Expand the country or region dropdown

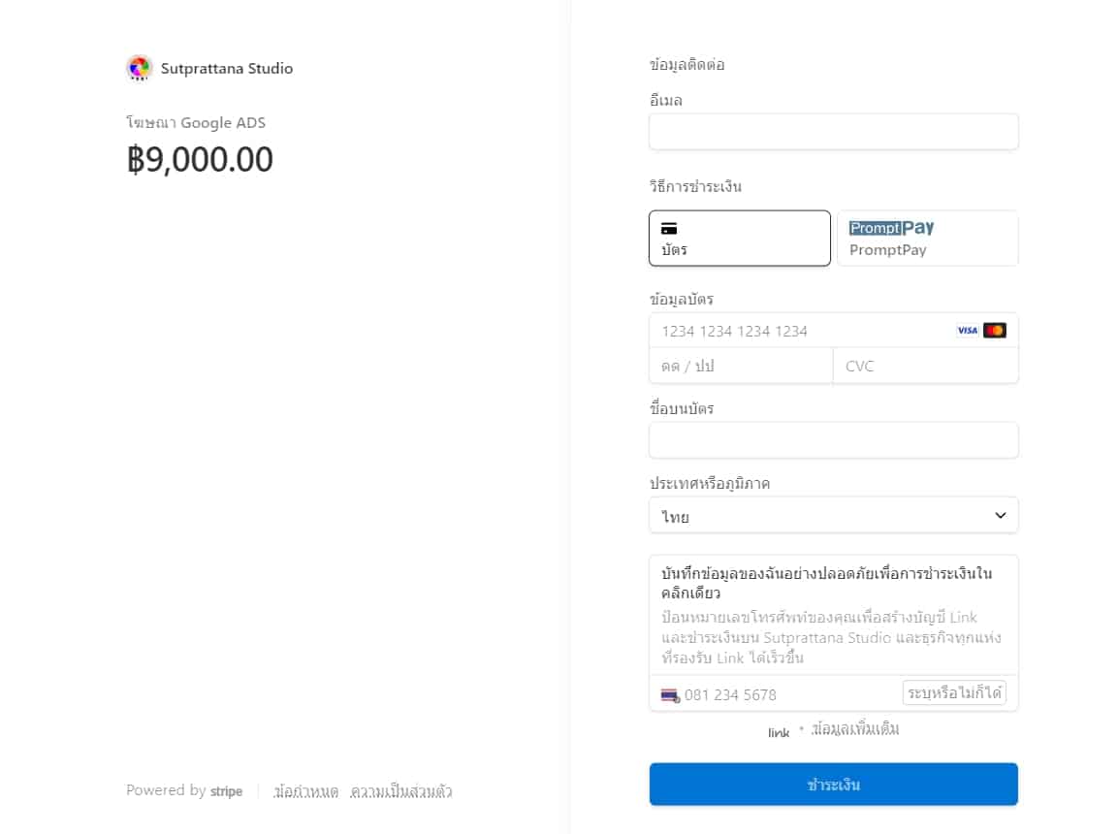(834, 515)
